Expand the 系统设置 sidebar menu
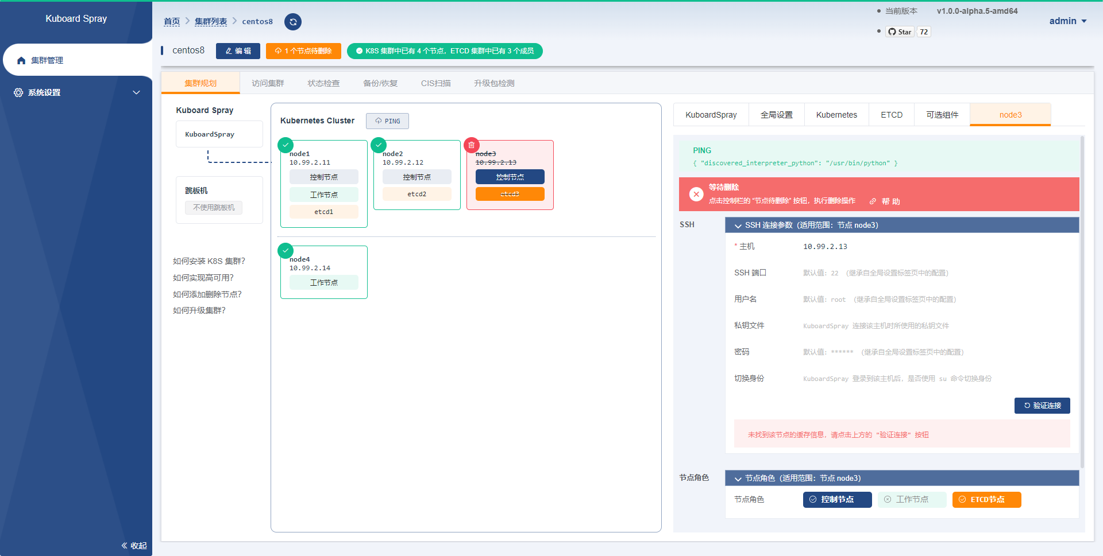Screen dimensions: 1103x556 click(x=76, y=92)
